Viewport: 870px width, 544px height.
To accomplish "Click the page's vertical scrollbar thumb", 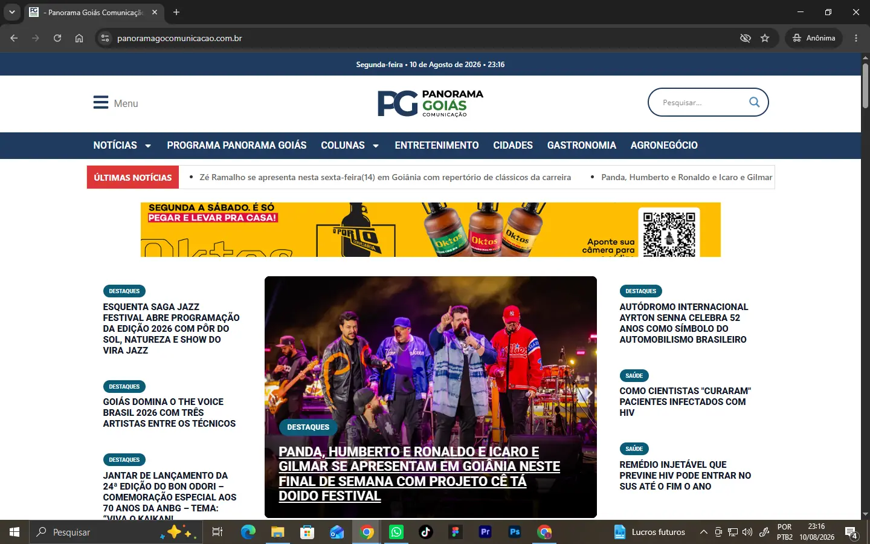I will click(865, 85).
